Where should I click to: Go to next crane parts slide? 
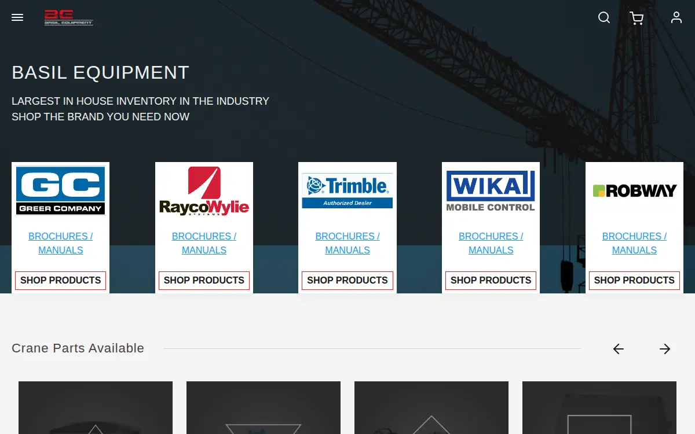coord(665,349)
